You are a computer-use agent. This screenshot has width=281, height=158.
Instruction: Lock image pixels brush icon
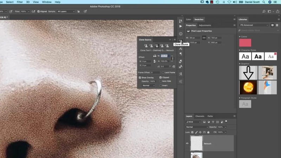coord(196,132)
